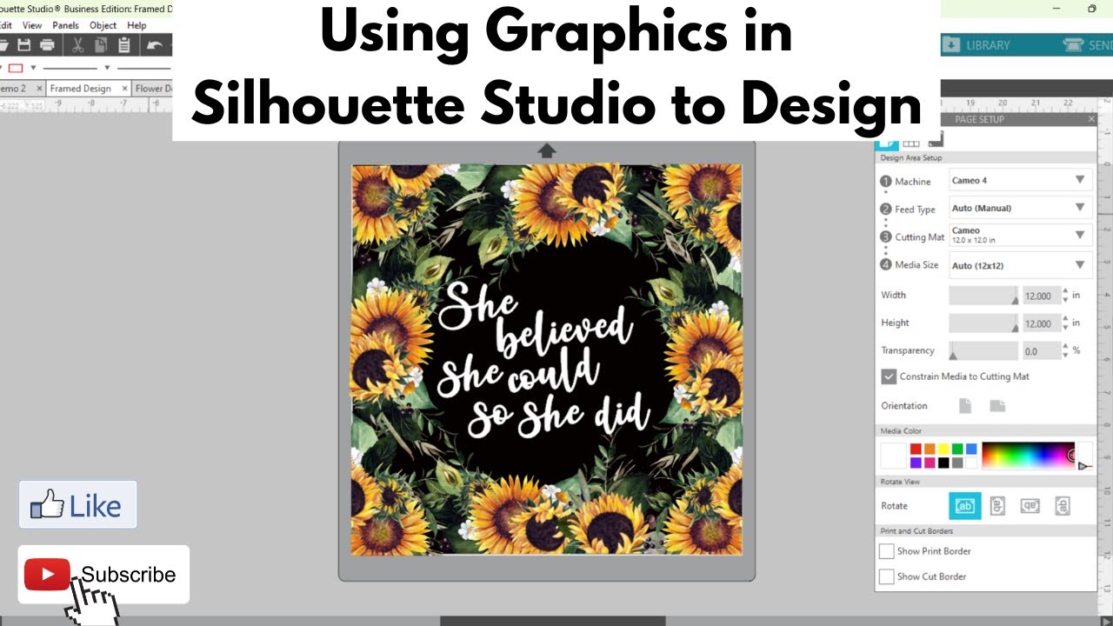
Task: Choose portrait orientation icon
Action: tap(964, 406)
